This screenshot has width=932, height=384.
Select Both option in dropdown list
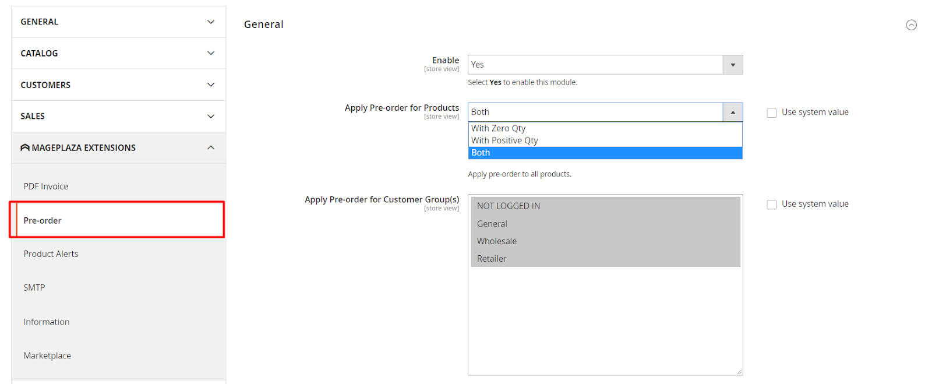click(x=481, y=153)
